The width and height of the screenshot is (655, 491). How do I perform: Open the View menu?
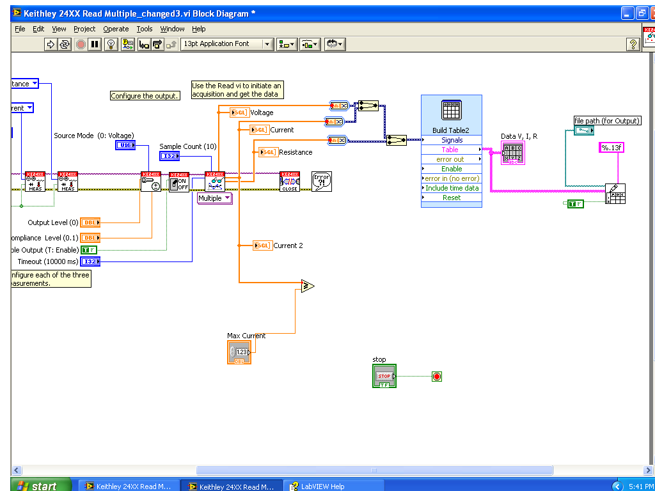coord(59,29)
